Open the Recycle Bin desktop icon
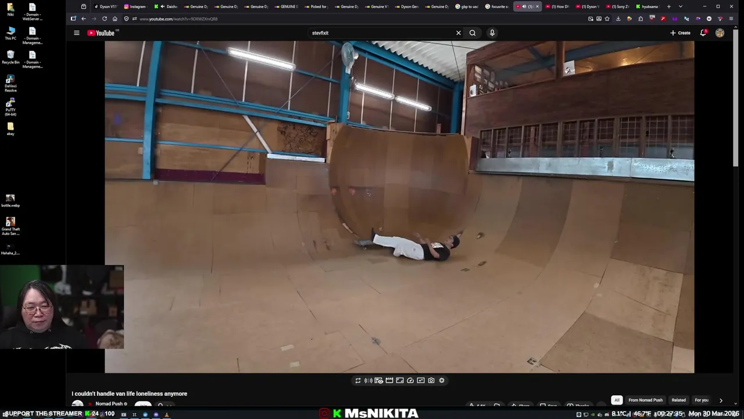744x419 pixels. [x=10, y=56]
